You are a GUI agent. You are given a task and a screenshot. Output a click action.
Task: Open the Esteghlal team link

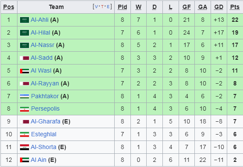tap(44, 134)
